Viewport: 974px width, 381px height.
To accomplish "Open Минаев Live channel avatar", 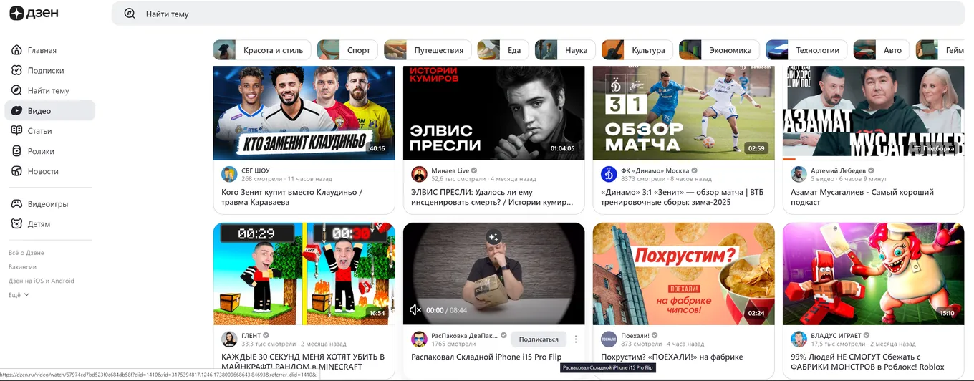I will (x=419, y=174).
